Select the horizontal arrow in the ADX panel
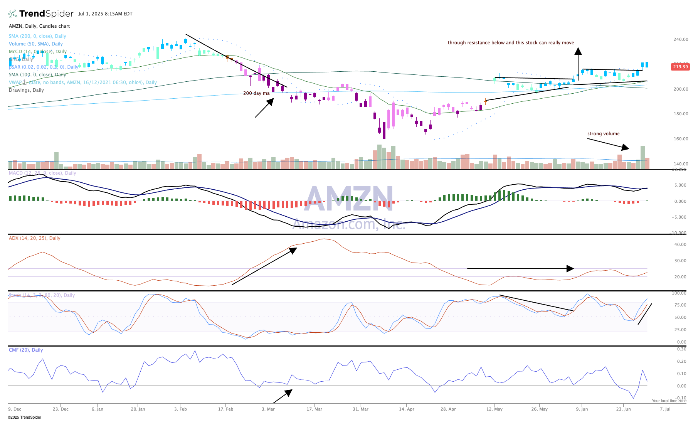 [x=520, y=268]
